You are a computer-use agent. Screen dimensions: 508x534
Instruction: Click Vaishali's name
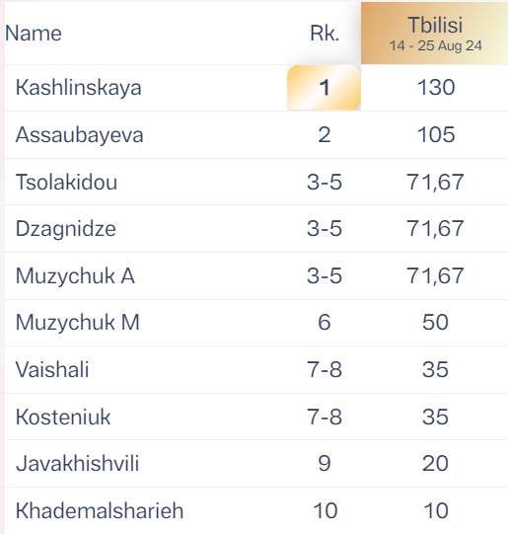[52, 369]
